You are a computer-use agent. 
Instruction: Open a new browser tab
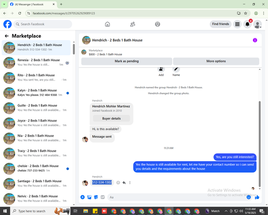click(x=61, y=4)
